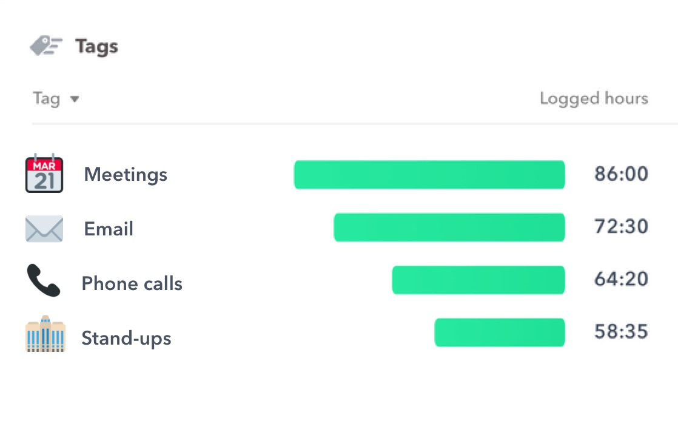Select the Phone calls tag label
Viewport: 678px width, 432px height.
tap(132, 283)
